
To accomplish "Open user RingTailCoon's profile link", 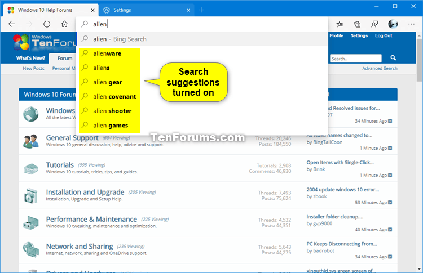I will click(x=328, y=142).
